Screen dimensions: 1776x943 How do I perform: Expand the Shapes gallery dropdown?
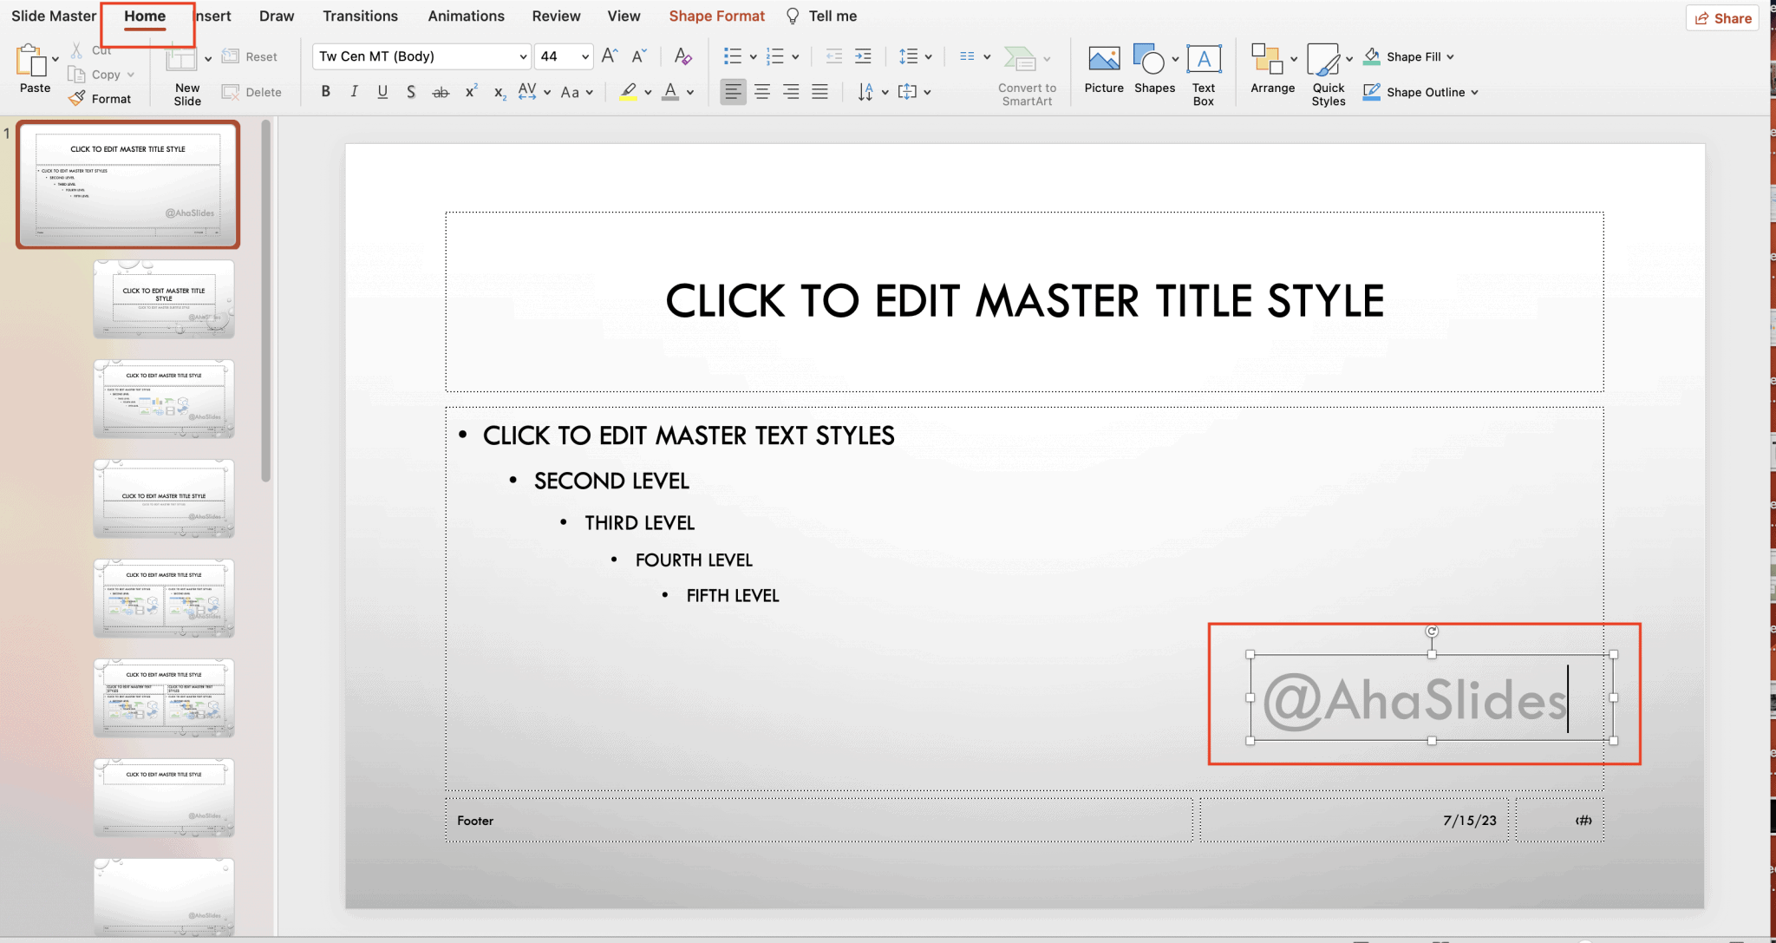point(1174,59)
